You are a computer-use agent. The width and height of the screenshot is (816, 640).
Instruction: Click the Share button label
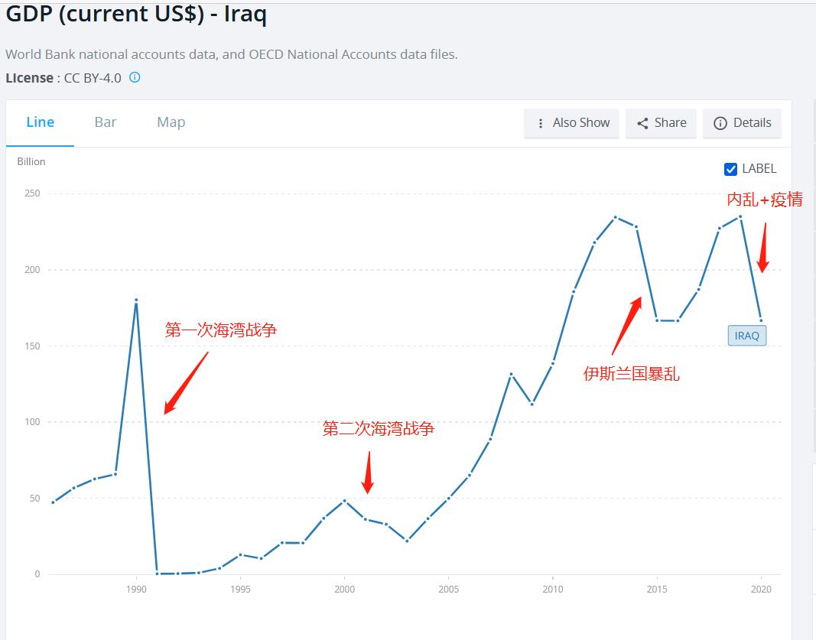670,123
